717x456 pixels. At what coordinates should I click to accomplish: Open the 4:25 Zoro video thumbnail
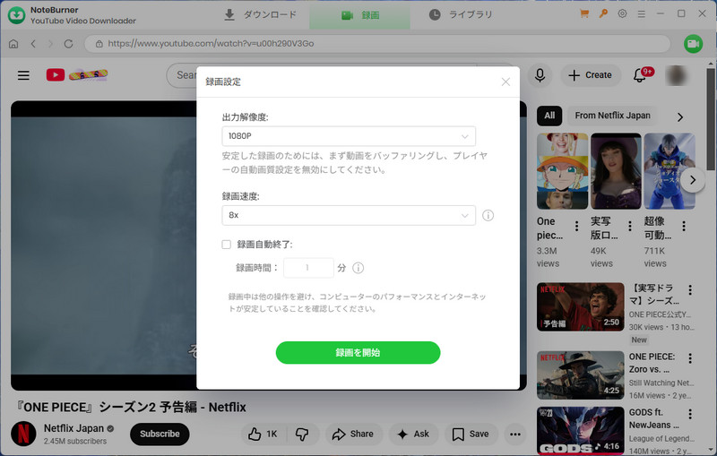click(580, 375)
